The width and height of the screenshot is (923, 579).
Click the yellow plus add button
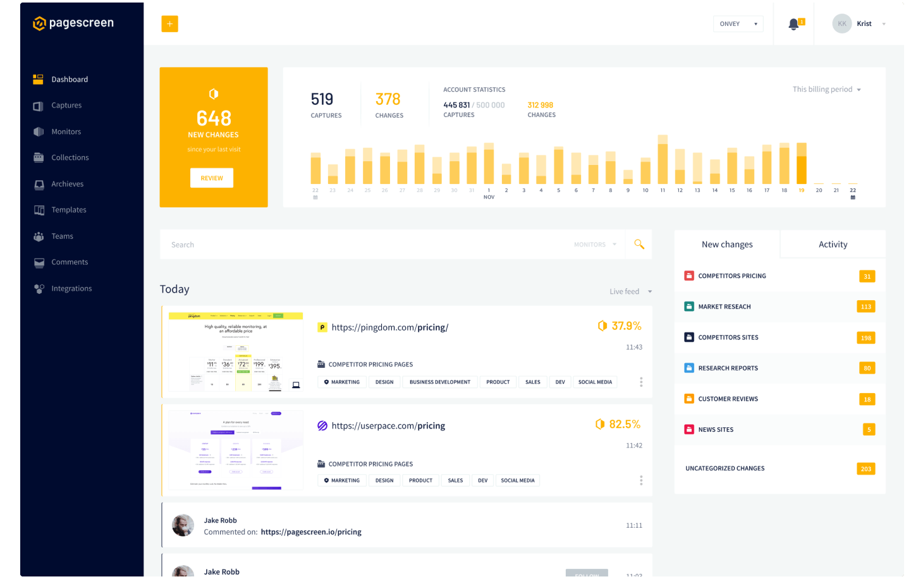point(169,24)
